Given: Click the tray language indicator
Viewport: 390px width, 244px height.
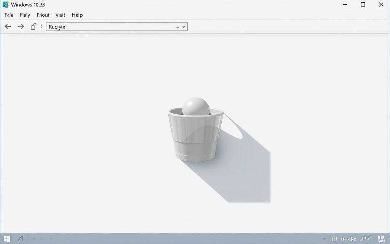Looking at the screenshot, I should 344,239.
